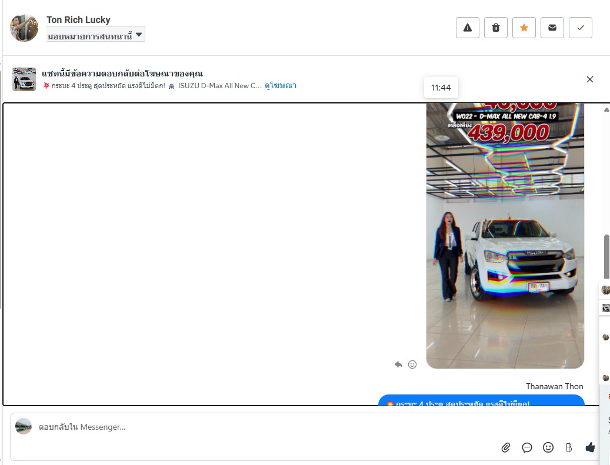Open Ton Rich Lucky contact name
The height and width of the screenshot is (465, 610).
pyautogui.click(x=78, y=19)
